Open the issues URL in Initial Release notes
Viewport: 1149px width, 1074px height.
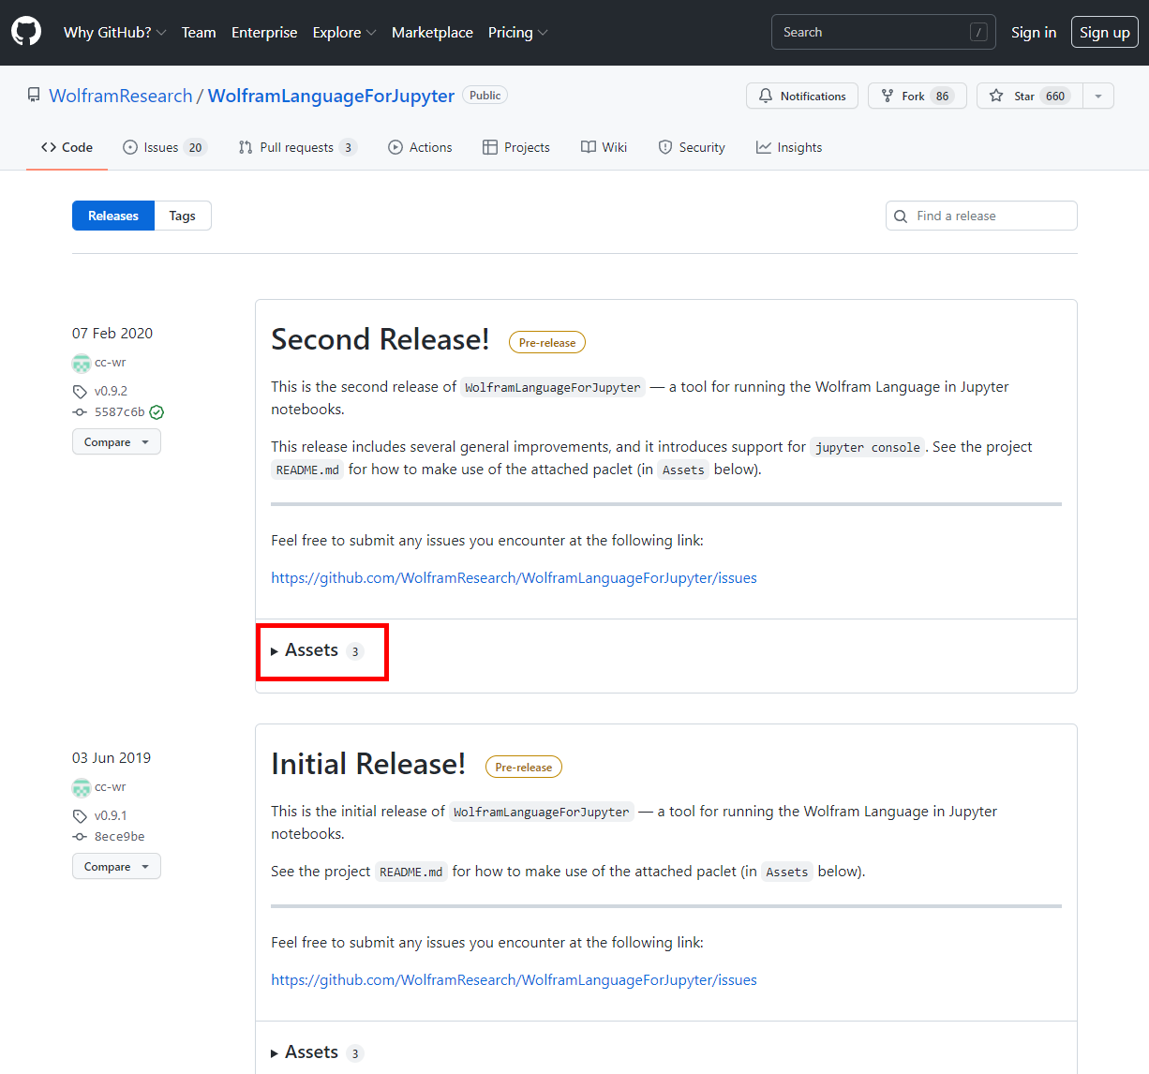[514, 979]
